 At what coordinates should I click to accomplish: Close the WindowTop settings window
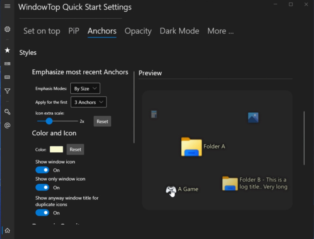[306, 4]
